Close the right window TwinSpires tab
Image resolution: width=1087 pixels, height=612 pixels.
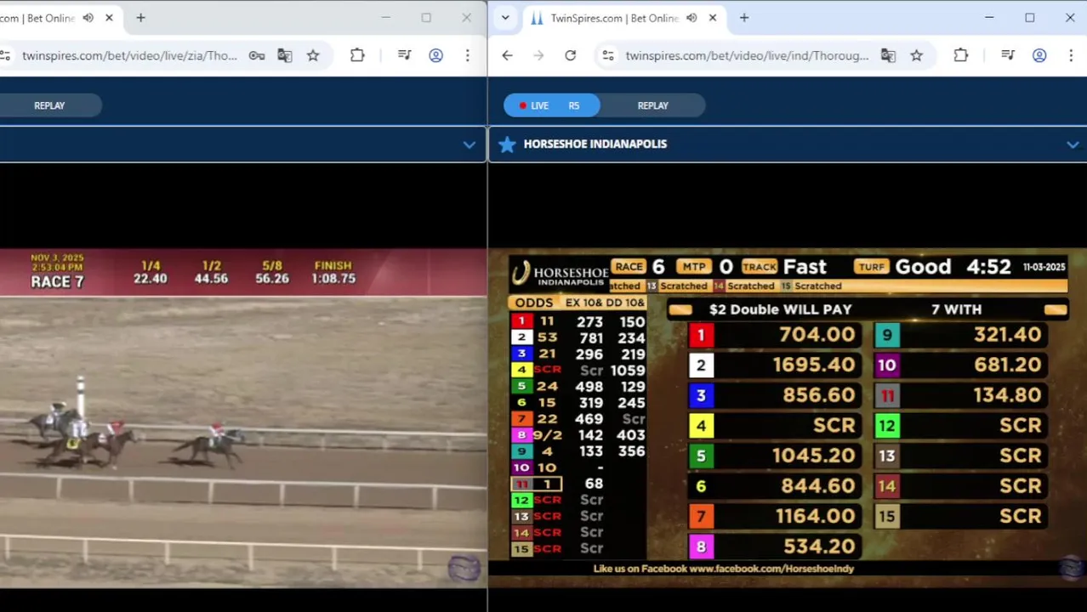click(713, 18)
